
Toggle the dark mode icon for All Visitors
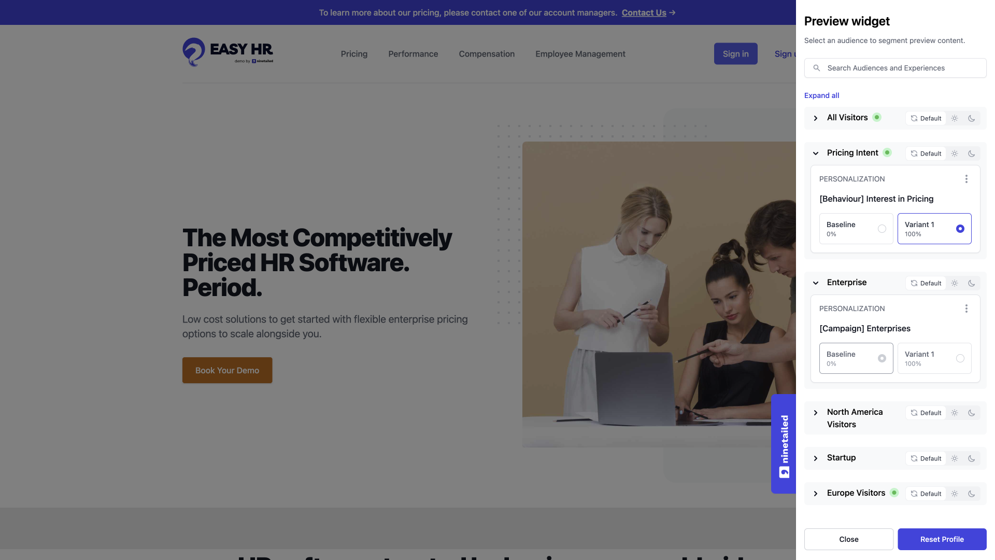pyautogui.click(x=971, y=118)
